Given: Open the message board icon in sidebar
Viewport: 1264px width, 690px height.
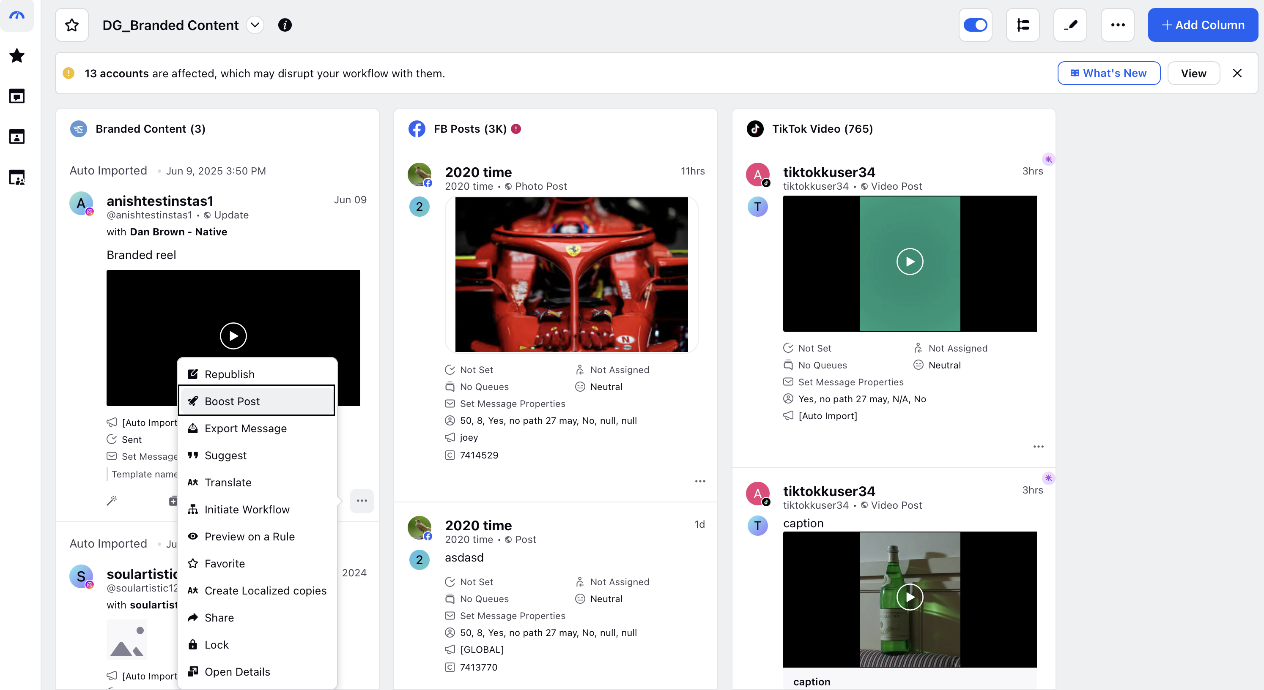Looking at the screenshot, I should 16,96.
